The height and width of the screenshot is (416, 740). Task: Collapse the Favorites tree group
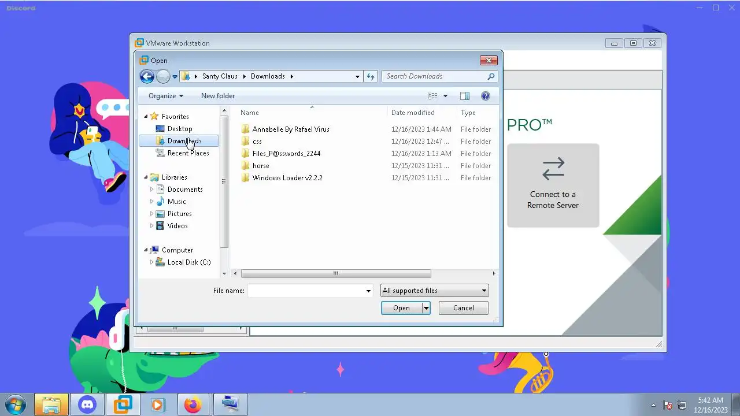tap(146, 117)
